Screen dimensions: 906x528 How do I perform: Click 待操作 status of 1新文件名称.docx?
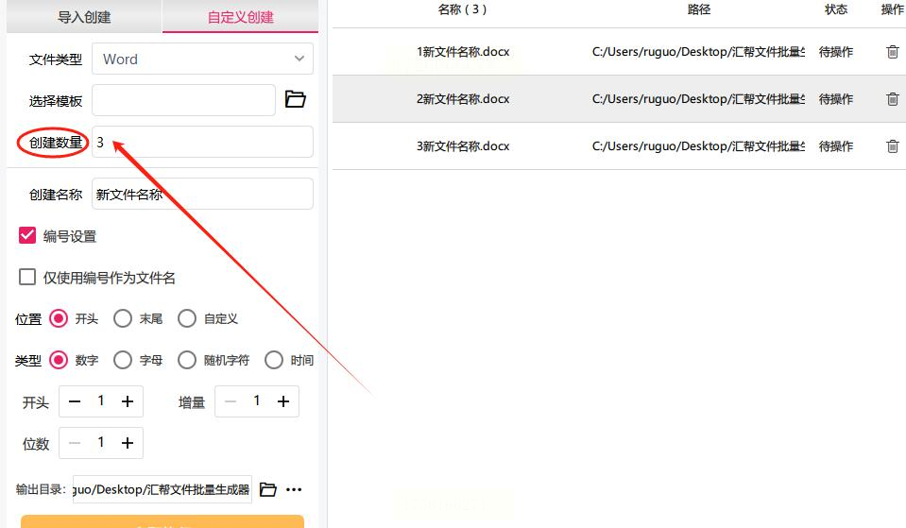point(836,52)
